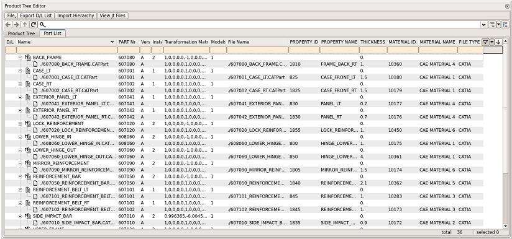512x239 pixels.
Task: Click the REINFORCEMENT_BELT_RT part icon
Action: (x=28, y=203)
